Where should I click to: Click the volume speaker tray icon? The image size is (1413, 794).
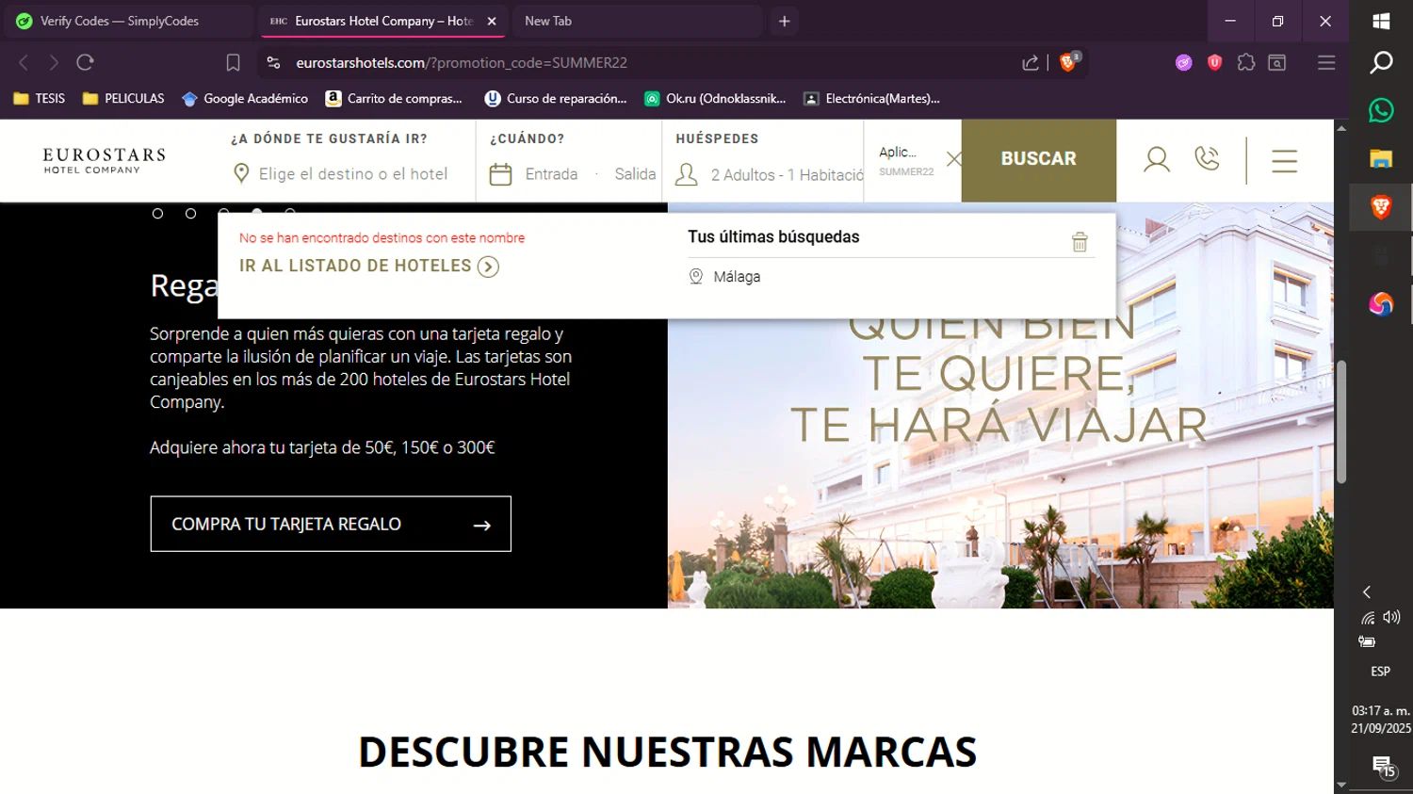pyautogui.click(x=1391, y=617)
